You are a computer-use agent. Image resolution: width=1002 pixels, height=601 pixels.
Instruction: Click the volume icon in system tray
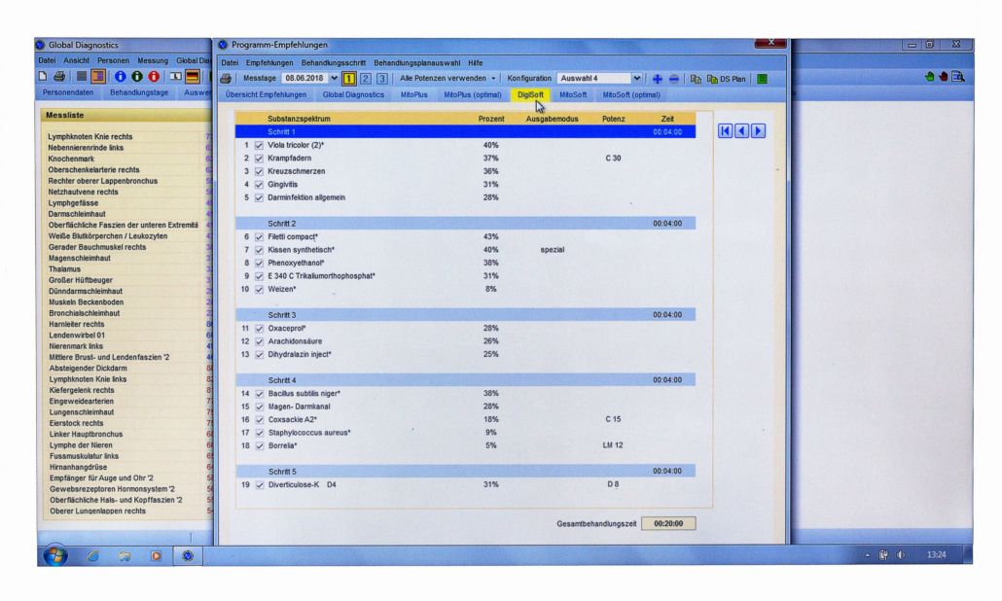pos(901,555)
